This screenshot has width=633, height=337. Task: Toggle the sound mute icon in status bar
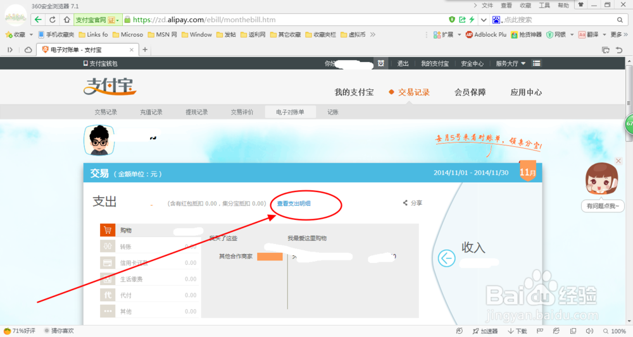tap(589, 331)
